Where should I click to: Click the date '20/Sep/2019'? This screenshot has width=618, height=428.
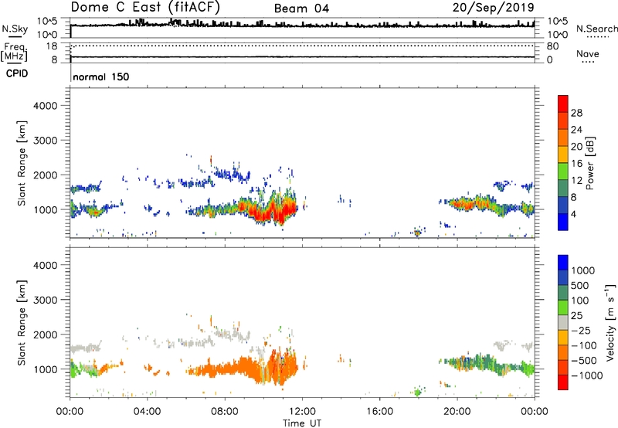pyautogui.click(x=494, y=7)
